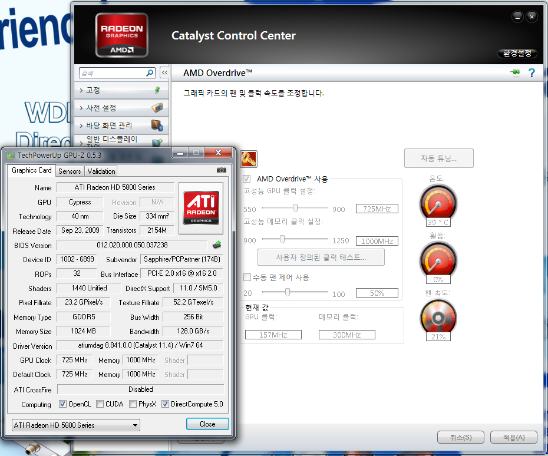Click the Subvendor Sapphire/PCPartner (174B) field

click(x=181, y=259)
